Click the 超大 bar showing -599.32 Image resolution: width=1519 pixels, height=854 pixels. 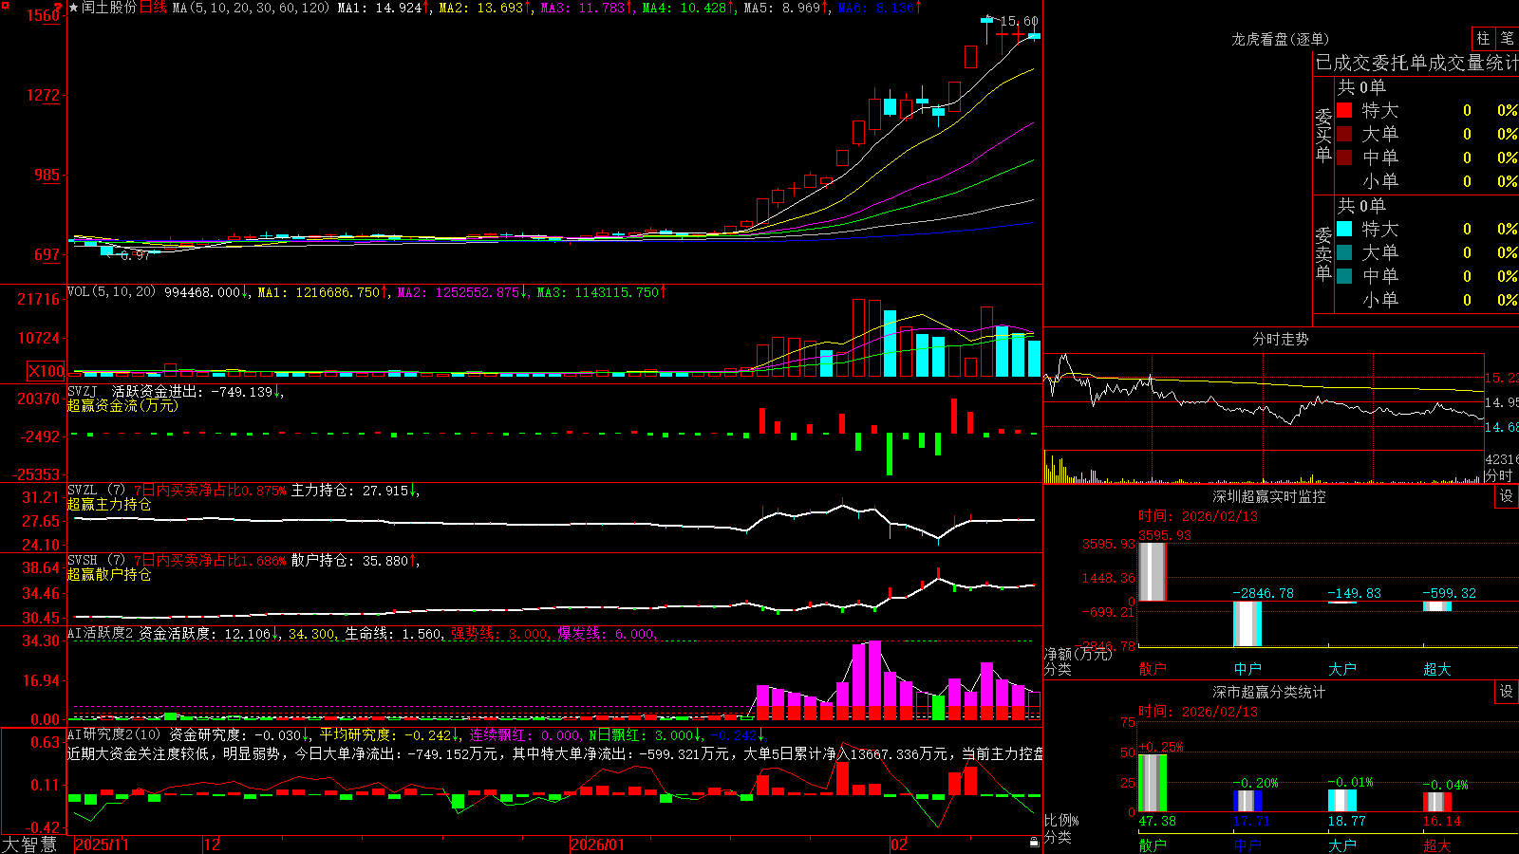point(1437,606)
